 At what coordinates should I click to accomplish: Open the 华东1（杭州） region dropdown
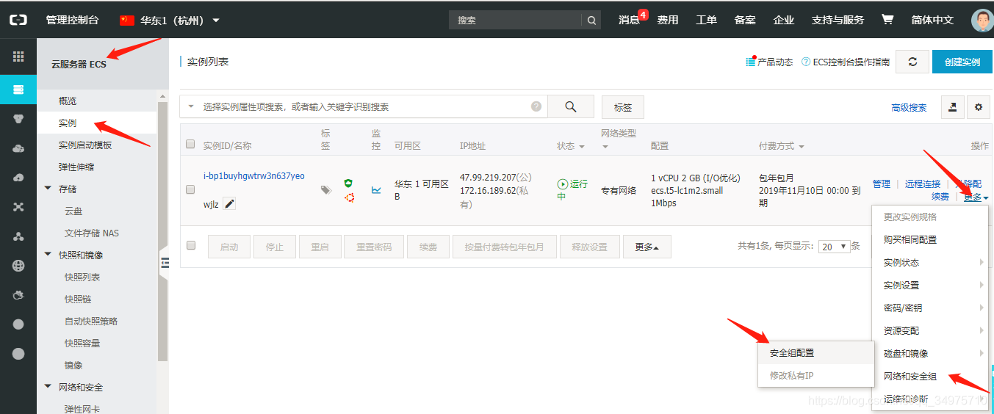(x=170, y=20)
